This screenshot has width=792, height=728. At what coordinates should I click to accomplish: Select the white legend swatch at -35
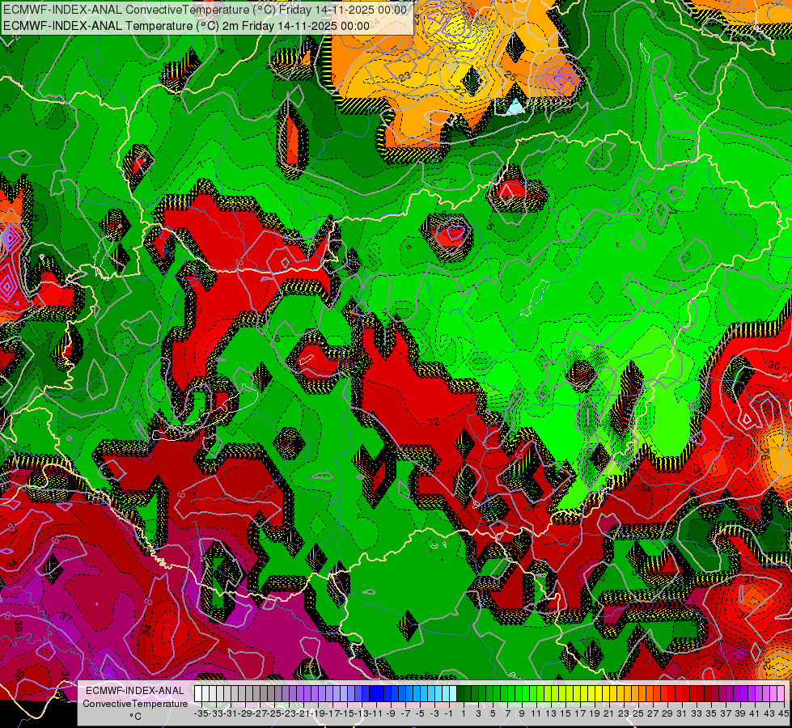198,693
